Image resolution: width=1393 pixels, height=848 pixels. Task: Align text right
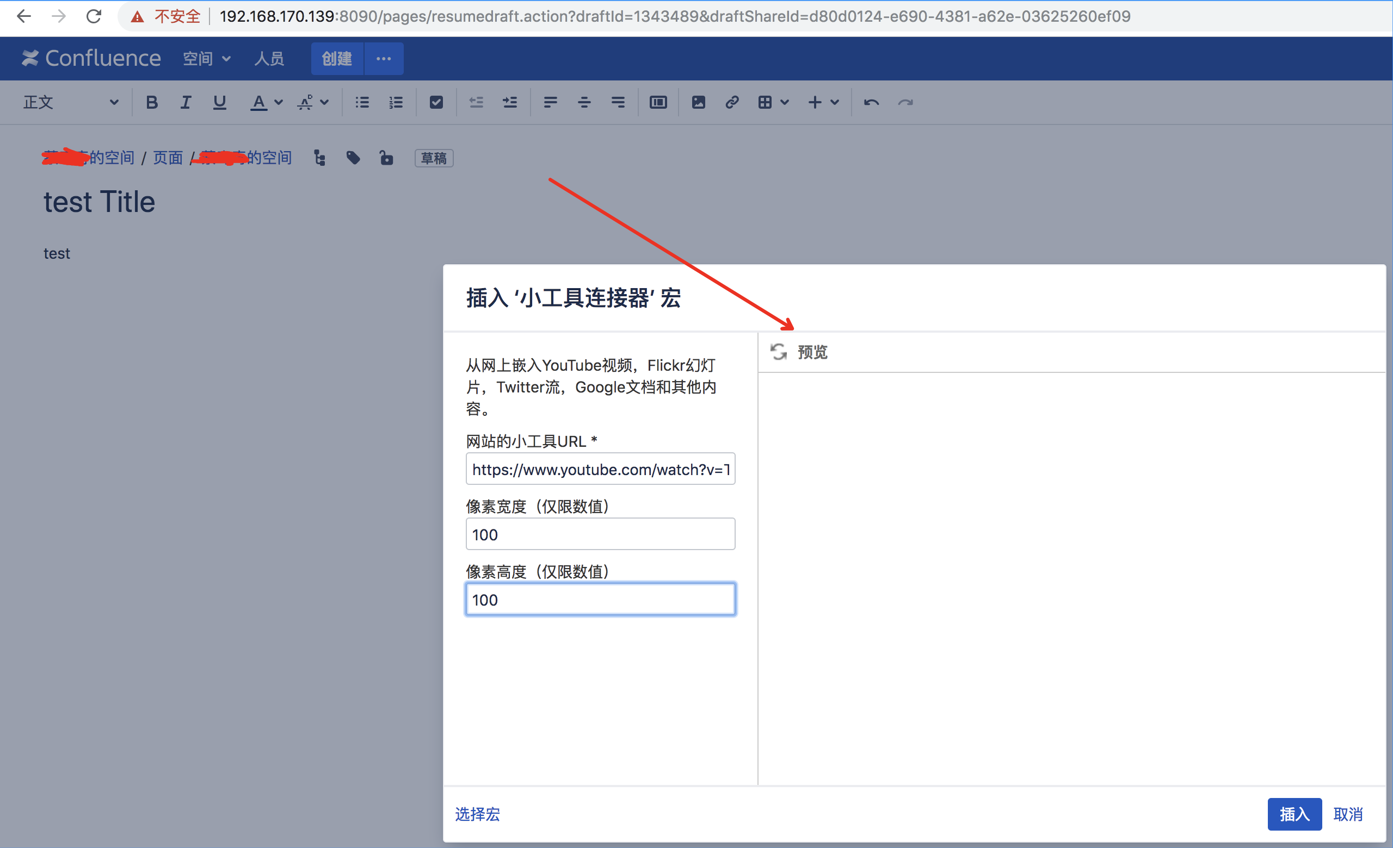pyautogui.click(x=618, y=102)
